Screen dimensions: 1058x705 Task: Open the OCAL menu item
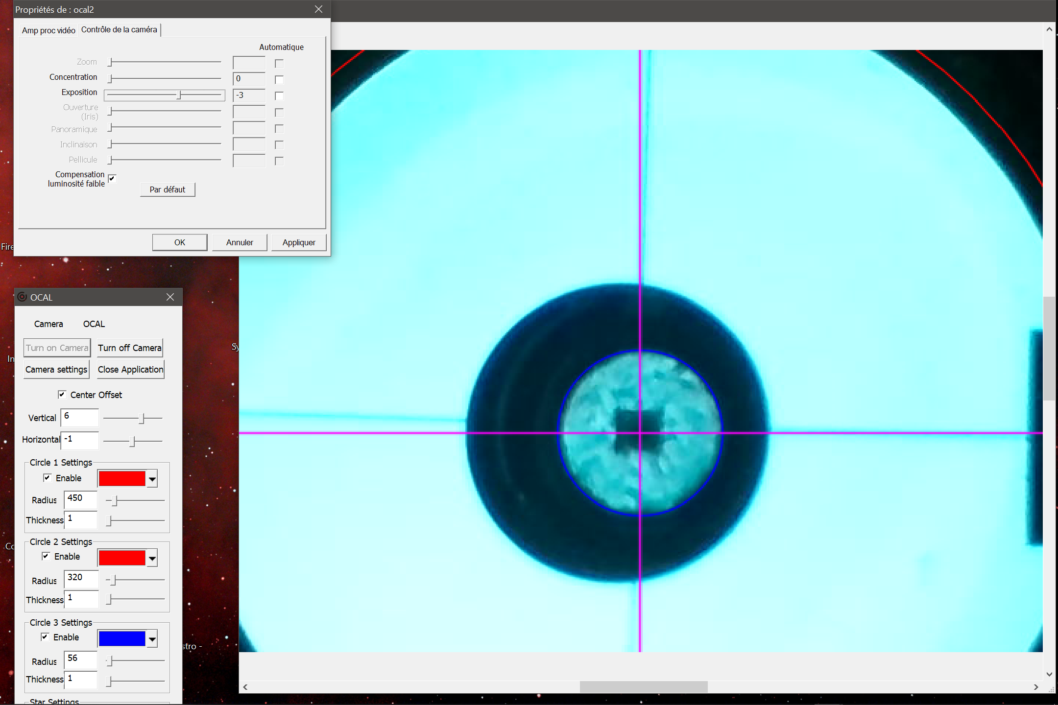(94, 324)
